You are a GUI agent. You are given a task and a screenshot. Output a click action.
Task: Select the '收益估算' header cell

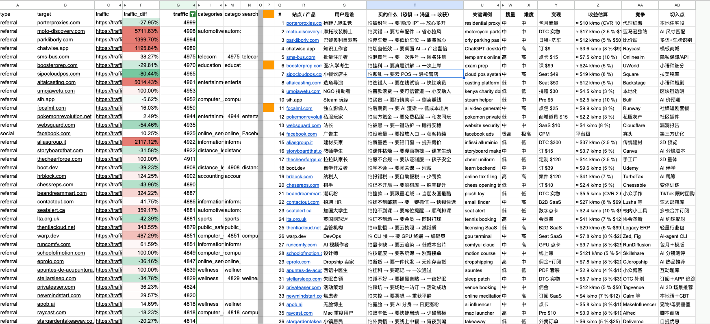598,14
